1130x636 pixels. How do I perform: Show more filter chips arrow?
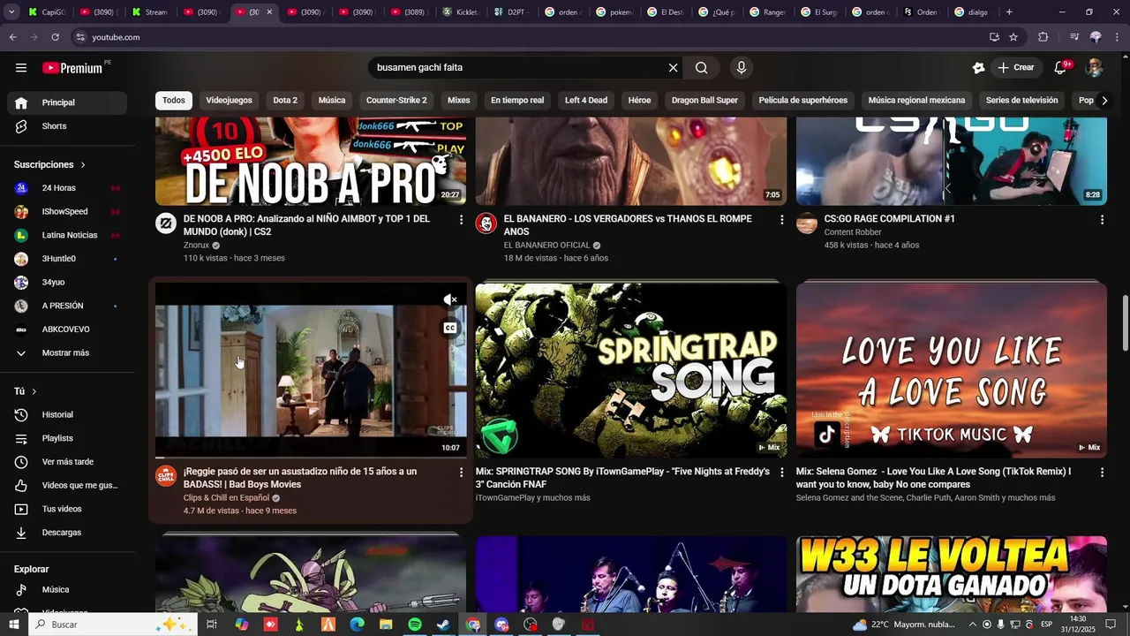(x=1104, y=100)
